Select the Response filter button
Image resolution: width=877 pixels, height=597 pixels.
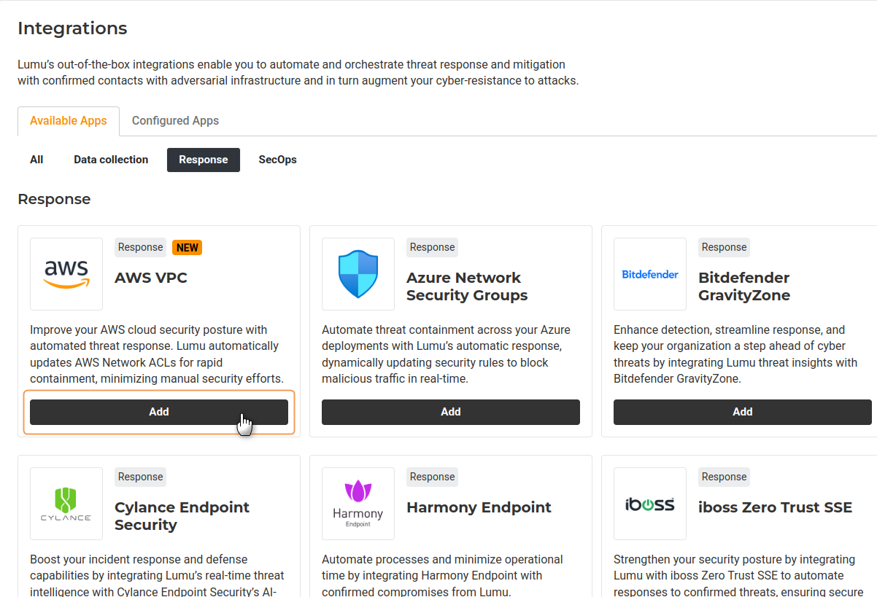(204, 160)
